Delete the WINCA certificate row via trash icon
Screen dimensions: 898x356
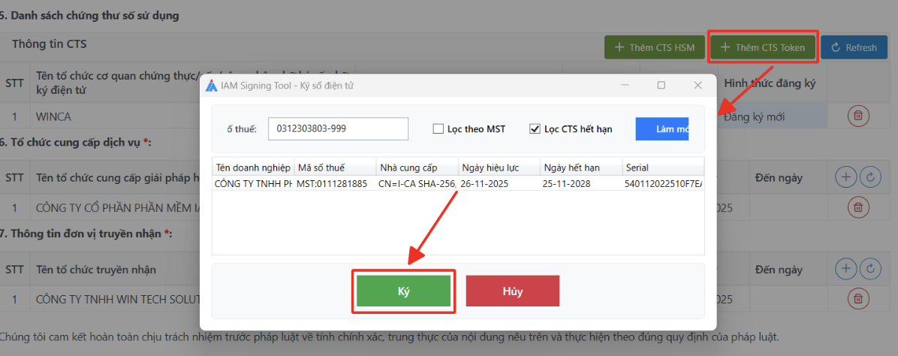point(858,116)
